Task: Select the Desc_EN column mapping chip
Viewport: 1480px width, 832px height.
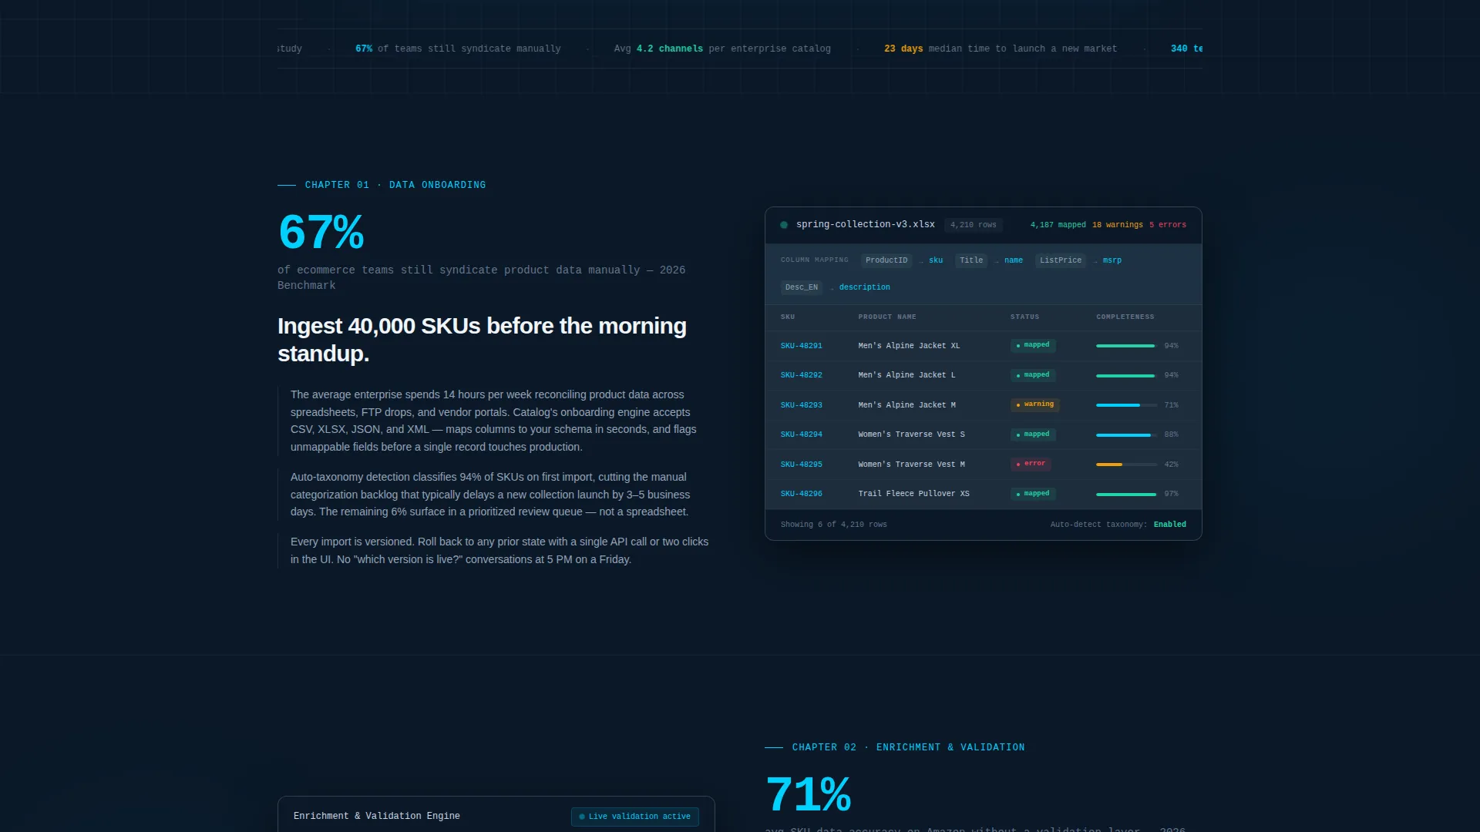Action: (802, 287)
